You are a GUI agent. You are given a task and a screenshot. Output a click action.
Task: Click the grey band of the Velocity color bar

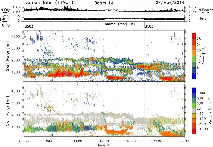point(194,111)
